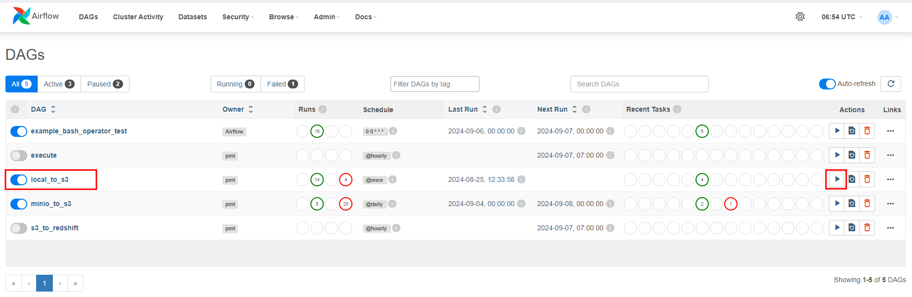
Task: Open the minio_to_s3 DAG link
Action: tap(51, 204)
